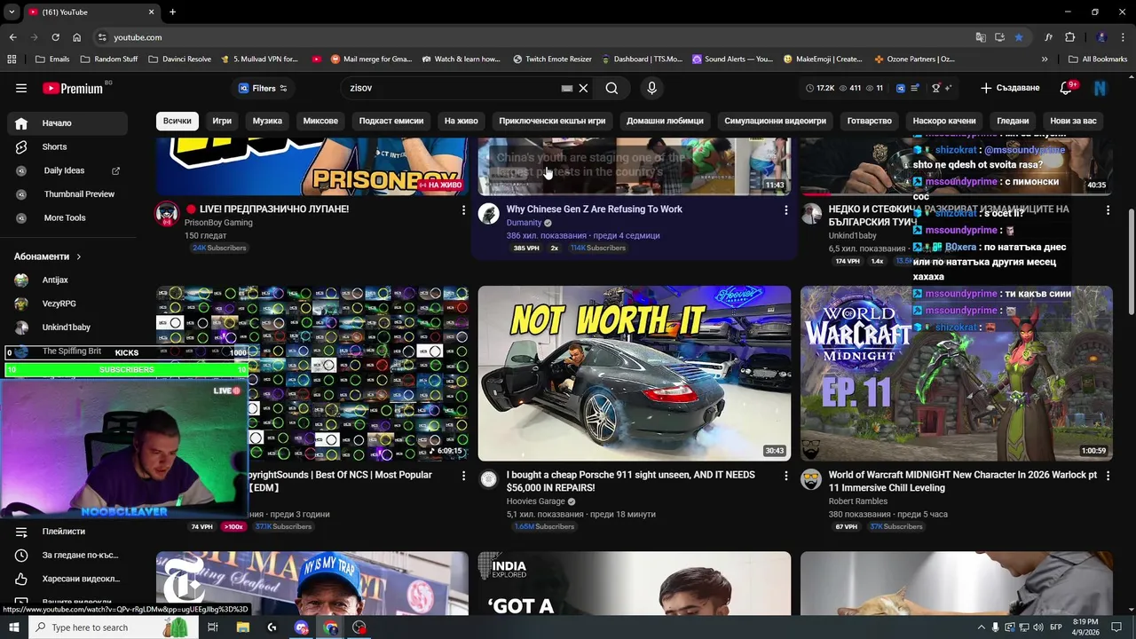Viewport: 1136px width, 639px height.
Task: Click the blue extension icon in stats toolbar
Action: [x=901, y=88]
